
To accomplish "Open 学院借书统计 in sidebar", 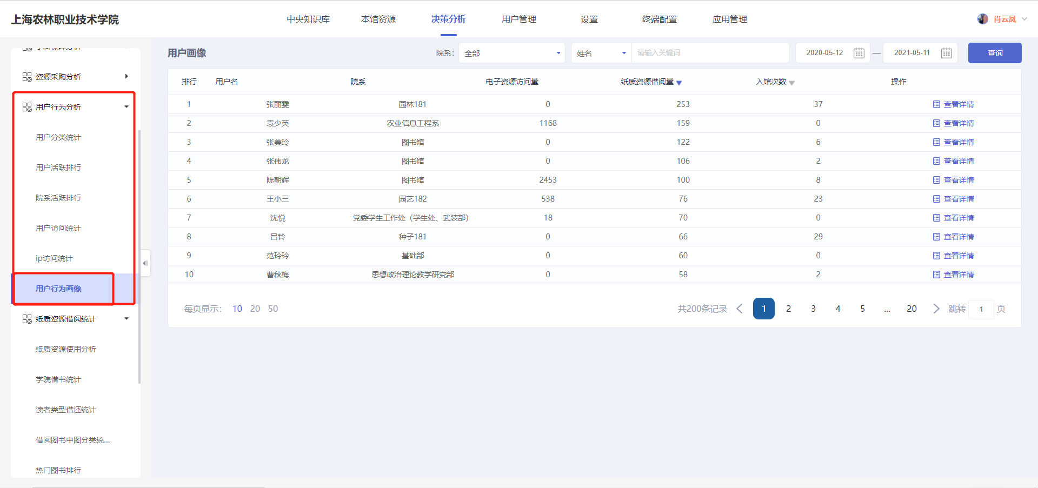I will (58, 379).
